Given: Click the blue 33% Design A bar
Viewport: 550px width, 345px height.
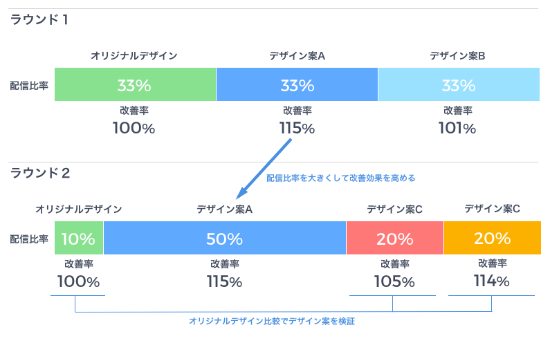Looking at the screenshot, I should 297,84.
